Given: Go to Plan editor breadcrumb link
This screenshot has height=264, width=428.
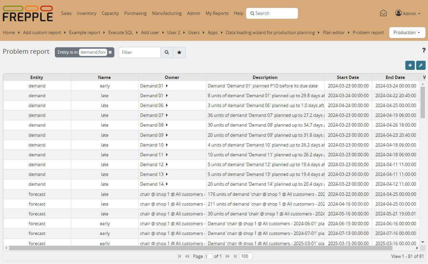Looking at the screenshot, I should coord(334,32).
